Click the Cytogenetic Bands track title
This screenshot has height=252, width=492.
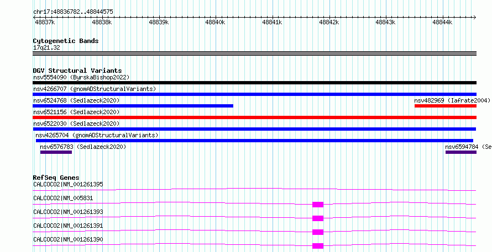(x=66, y=41)
